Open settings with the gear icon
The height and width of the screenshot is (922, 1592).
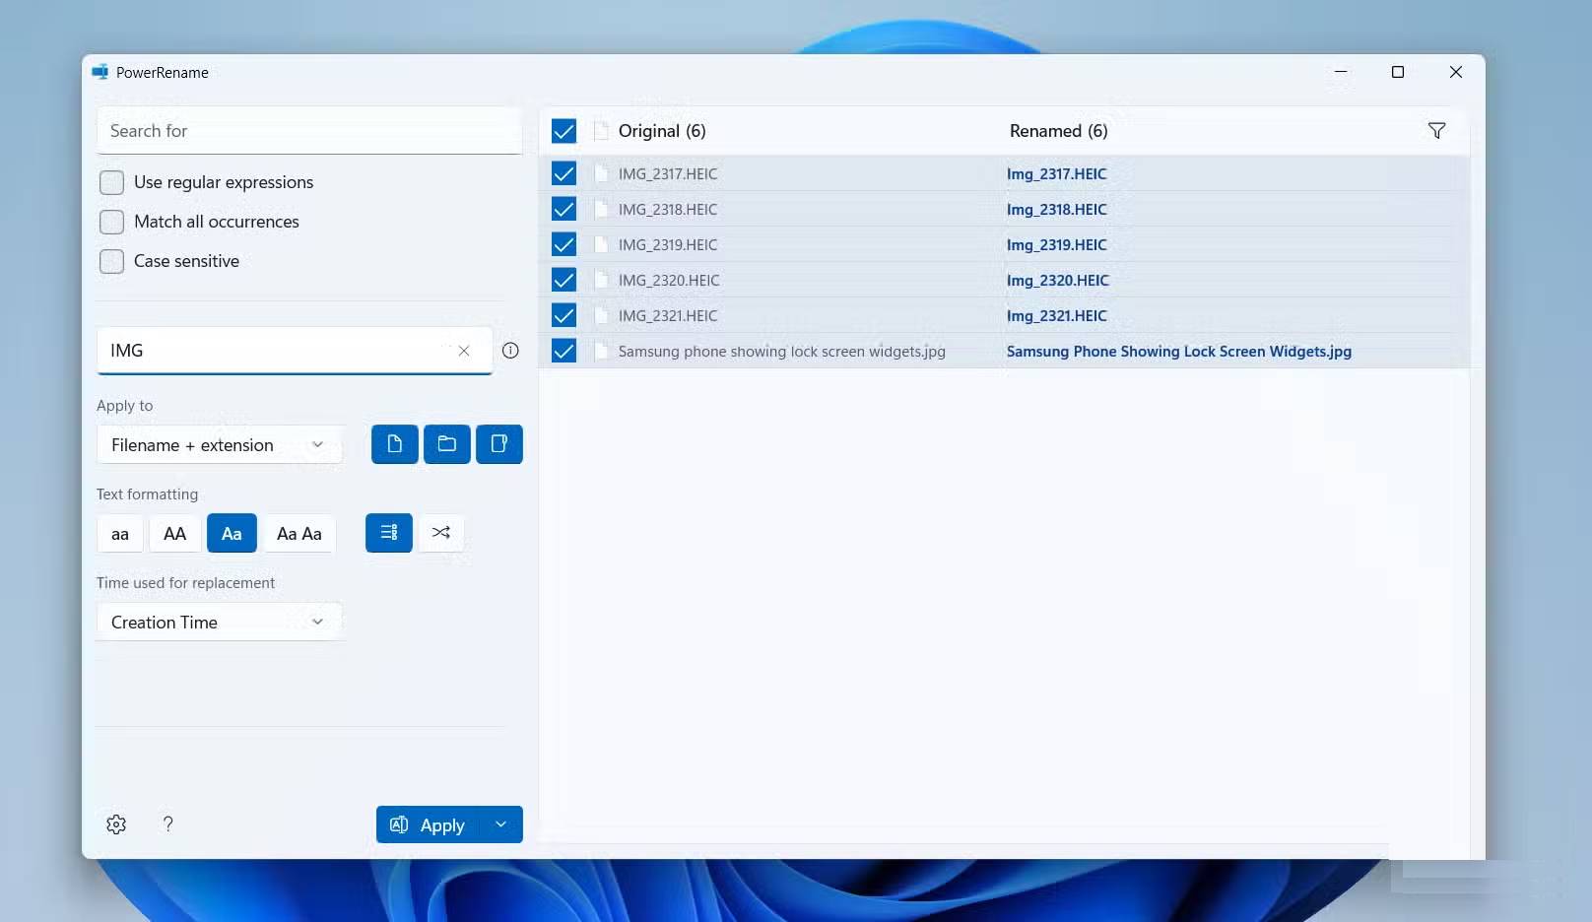116,824
